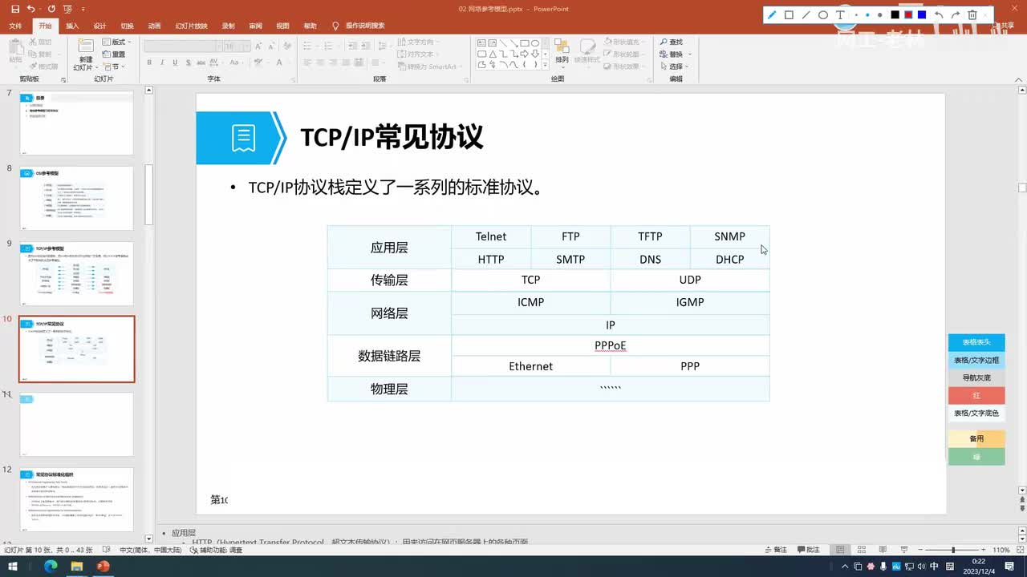
Task: Collapse the ribbon with the chevron
Action: 1017,79
